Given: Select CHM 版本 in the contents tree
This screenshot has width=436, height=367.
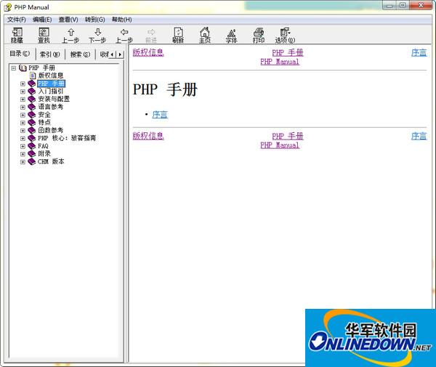Looking at the screenshot, I should click(51, 161).
